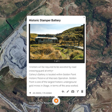Click the pencil edit icon
The image size is (112, 112).
click(x=68, y=91)
